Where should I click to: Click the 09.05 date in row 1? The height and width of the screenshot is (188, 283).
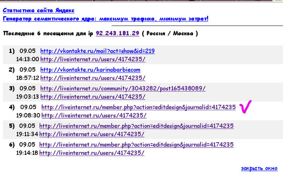pos(28,51)
